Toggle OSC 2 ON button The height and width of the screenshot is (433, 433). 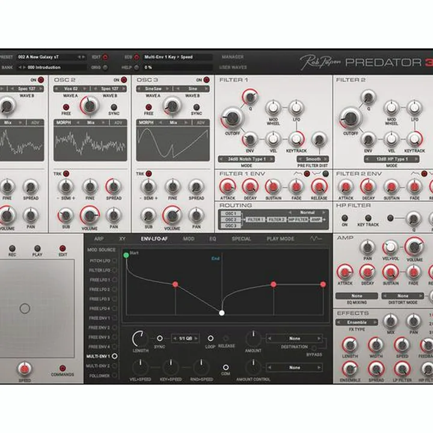124,80
